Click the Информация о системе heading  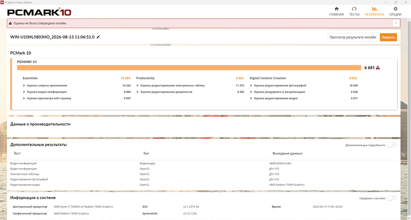[x=33, y=198]
